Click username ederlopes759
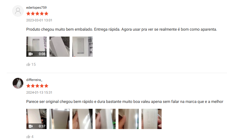The image size is (227, 140). click(x=36, y=8)
